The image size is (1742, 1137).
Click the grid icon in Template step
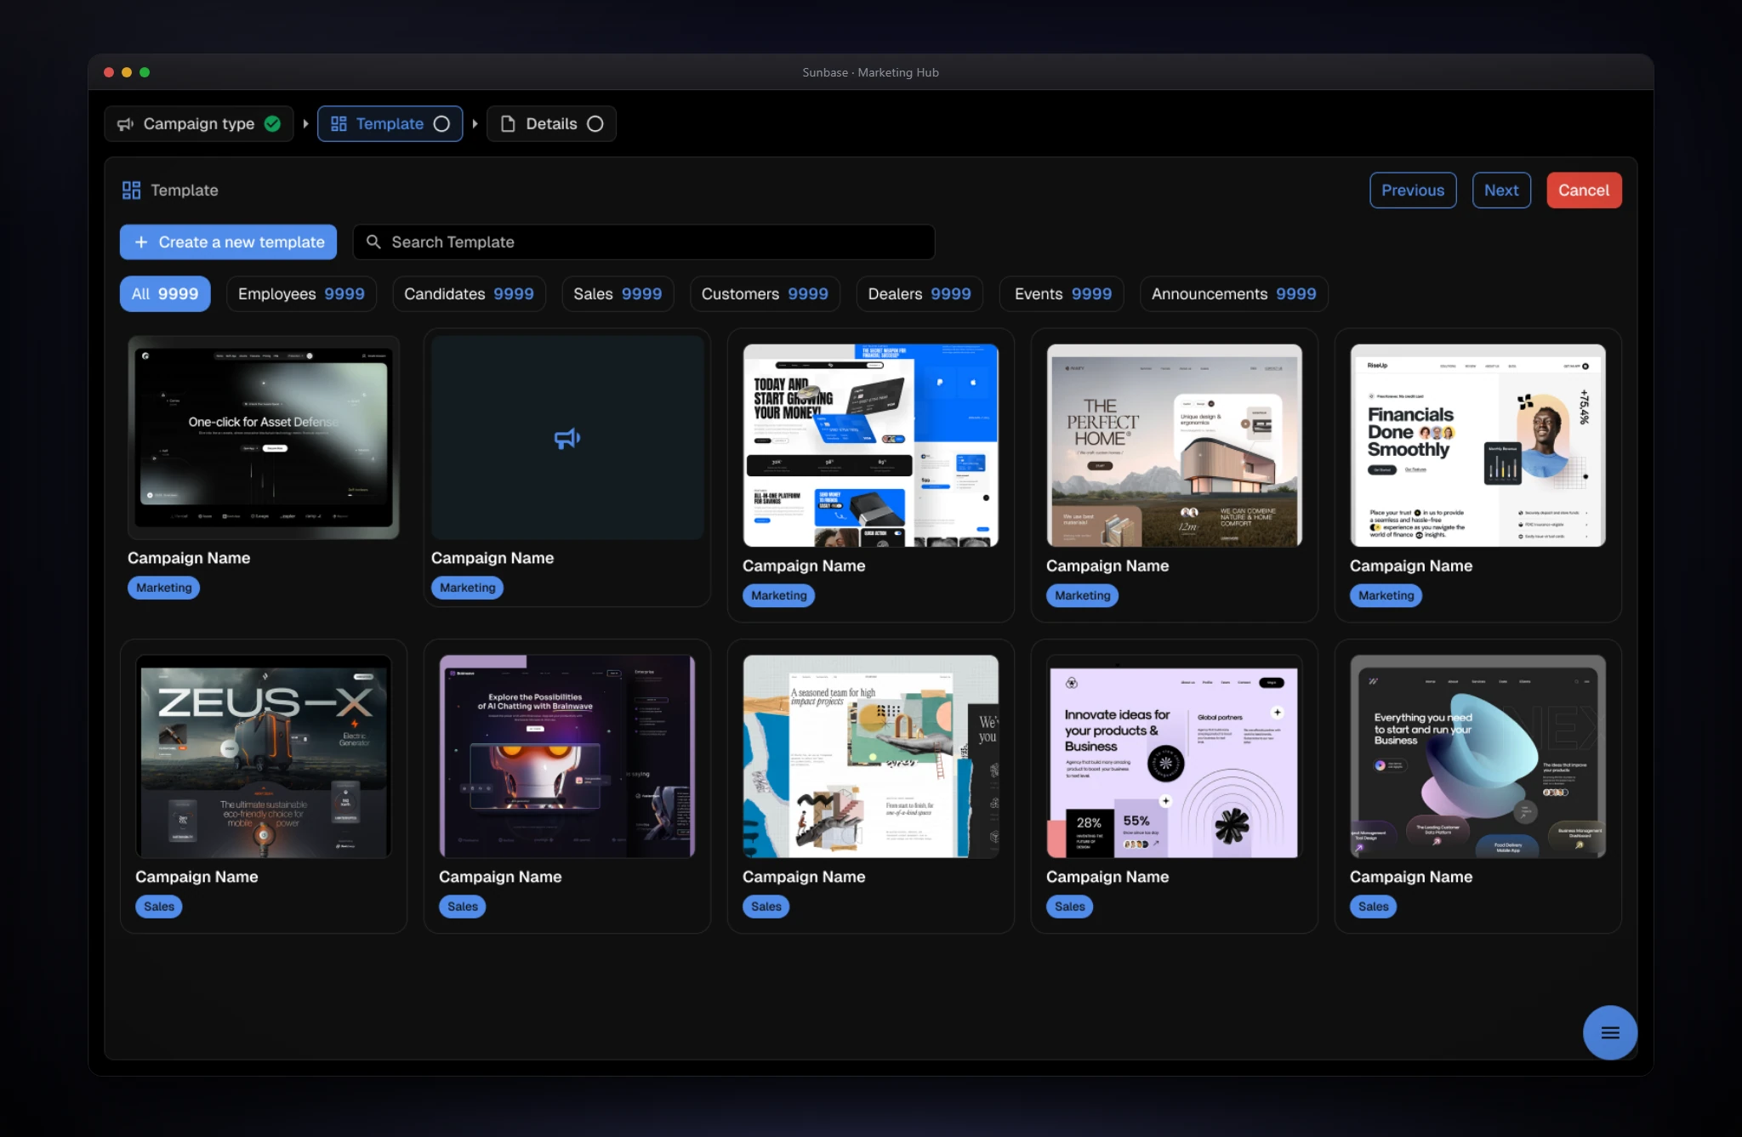pos(339,124)
